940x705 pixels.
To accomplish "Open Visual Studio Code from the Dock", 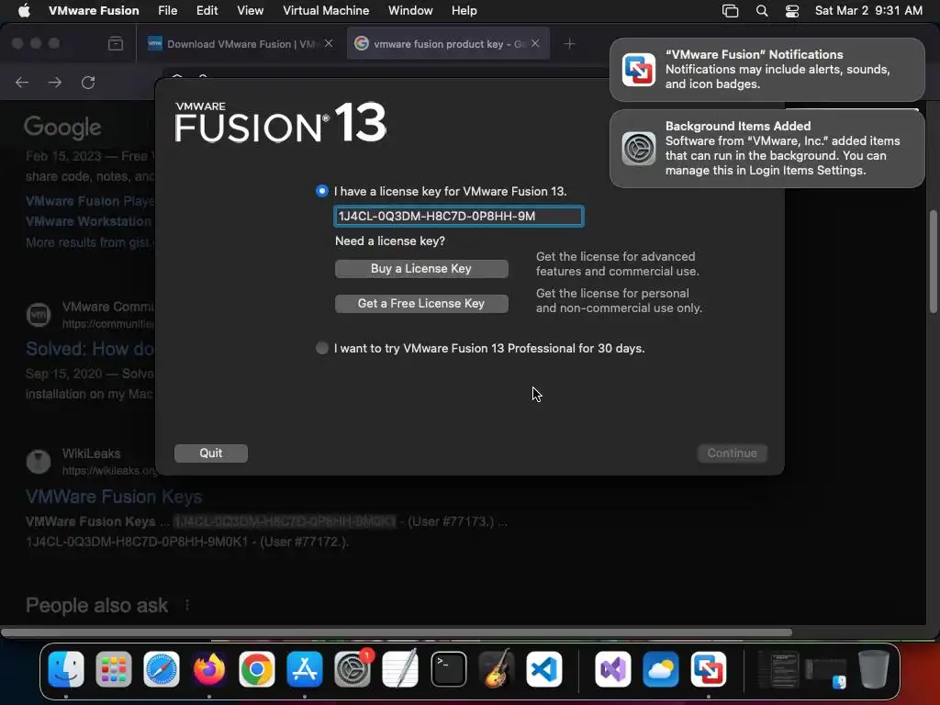I will pyautogui.click(x=544, y=669).
